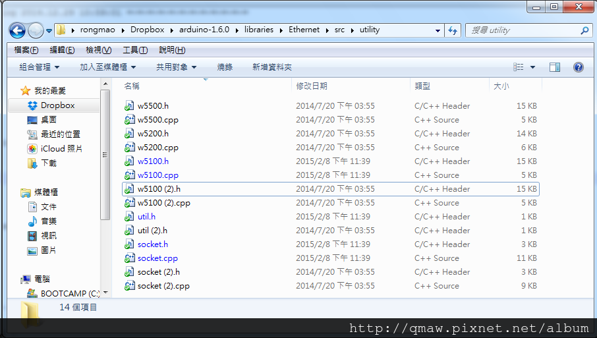Open the 工具(T) menu
Image resolution: width=597 pixels, height=338 pixels.
[x=135, y=50]
